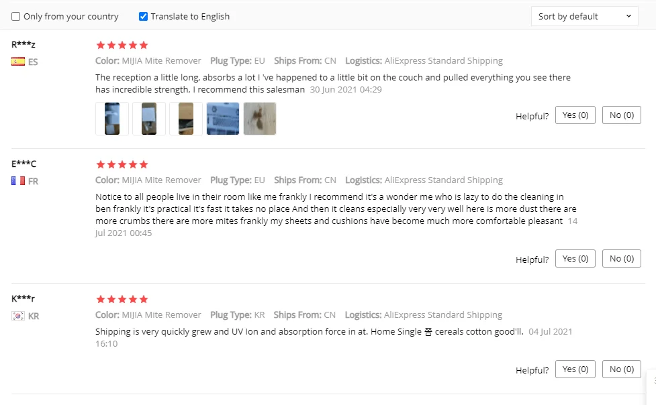Viewport: 656px width, 405px height.
Task: Enable the Only from your country checkbox
Action: (x=16, y=17)
